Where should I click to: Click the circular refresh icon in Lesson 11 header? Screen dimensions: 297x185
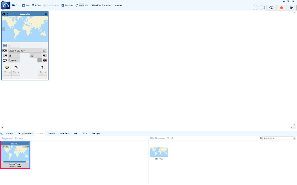[x=7, y=14]
